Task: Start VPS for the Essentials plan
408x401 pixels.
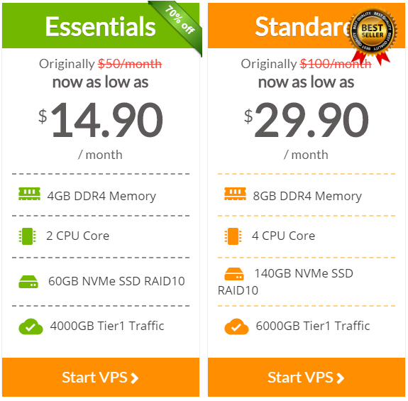Action: click(101, 378)
